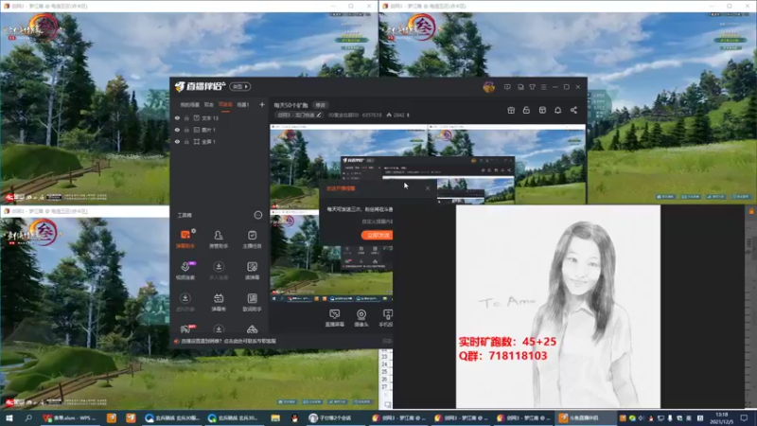This screenshot has width=757, height=426.
Task: Open the 歌词助手 lyrics assistant tool
Action: [x=252, y=302]
